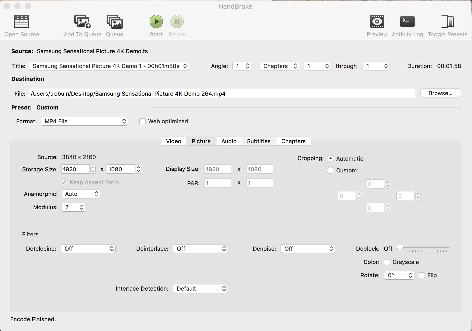Show the Queue window icon

[x=115, y=21]
